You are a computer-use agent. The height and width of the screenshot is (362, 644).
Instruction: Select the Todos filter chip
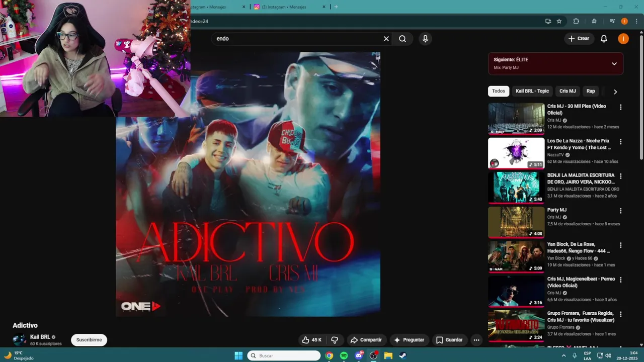(x=499, y=91)
